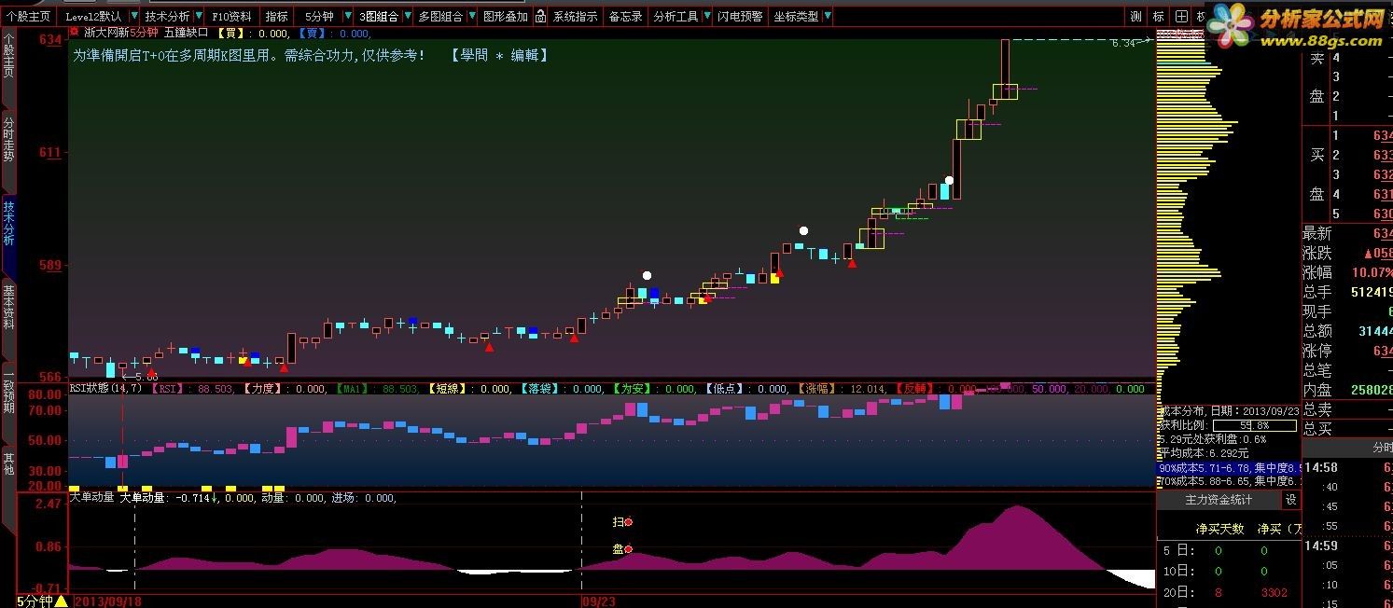Open 系统指示 system indicators
The image size is (1393, 608).
click(575, 16)
